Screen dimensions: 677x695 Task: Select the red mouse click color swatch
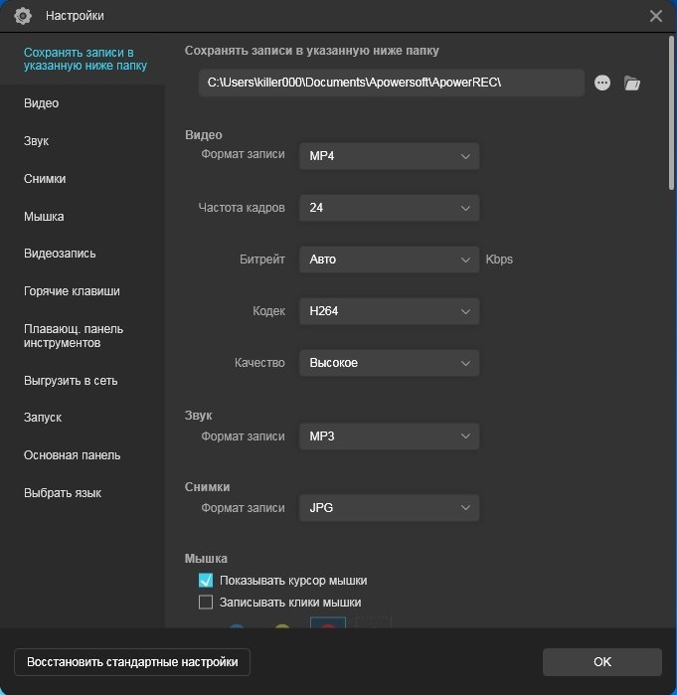click(x=327, y=626)
